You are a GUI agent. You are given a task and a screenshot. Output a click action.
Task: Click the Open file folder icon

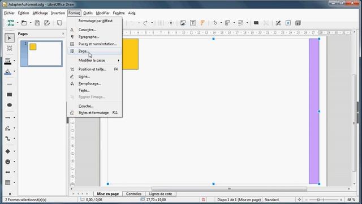24,23
